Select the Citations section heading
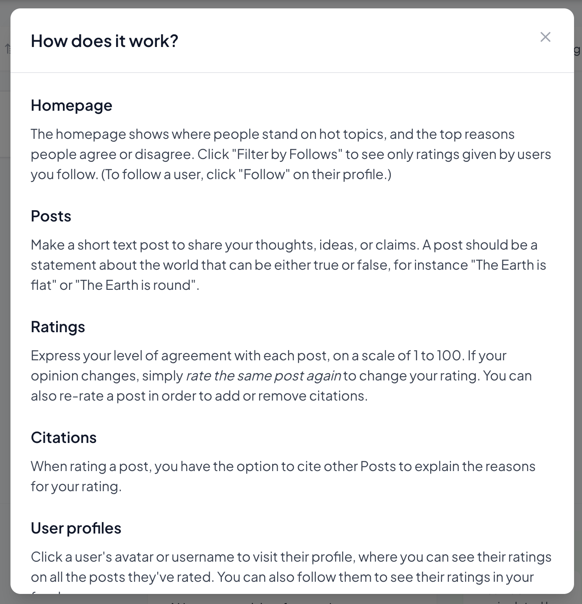Viewport: 582px width, 604px height. 64,437
